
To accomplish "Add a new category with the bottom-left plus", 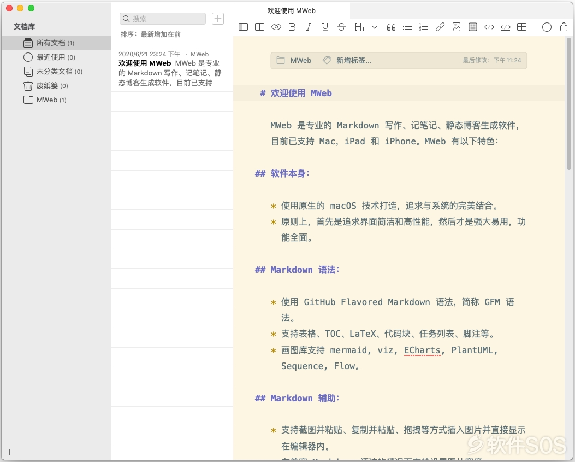I will [9, 452].
